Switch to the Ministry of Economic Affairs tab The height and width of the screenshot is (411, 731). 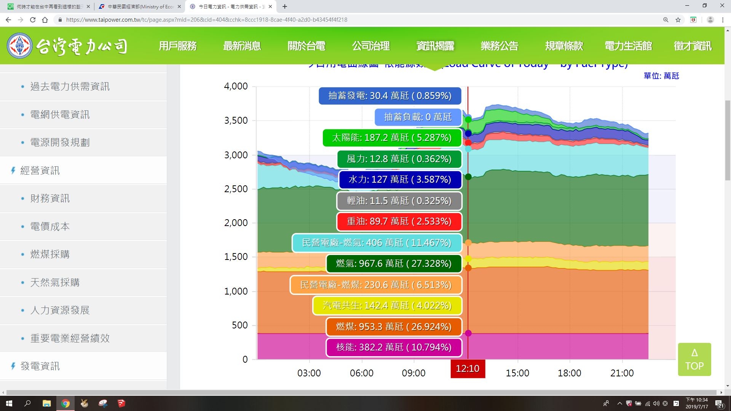tap(139, 6)
